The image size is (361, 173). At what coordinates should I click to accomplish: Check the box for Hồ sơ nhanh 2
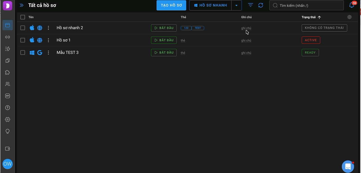tap(23, 28)
